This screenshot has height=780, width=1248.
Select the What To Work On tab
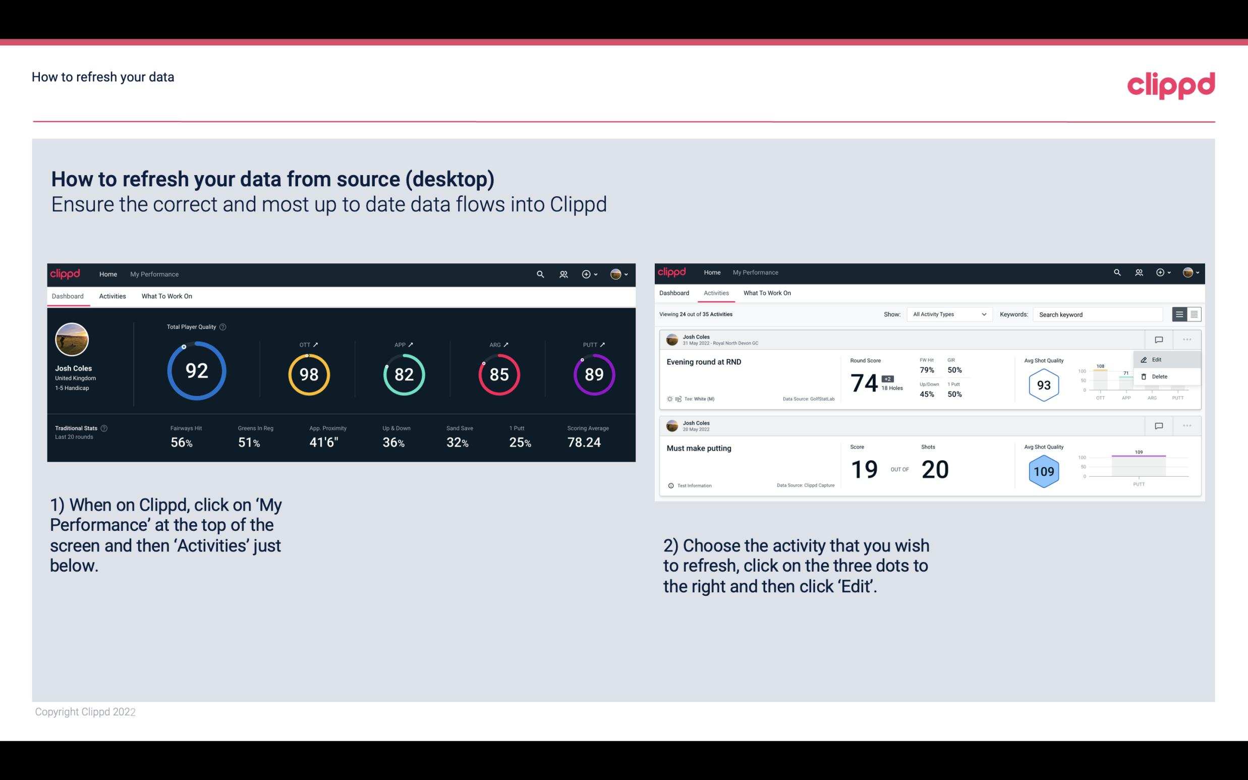pyautogui.click(x=166, y=296)
